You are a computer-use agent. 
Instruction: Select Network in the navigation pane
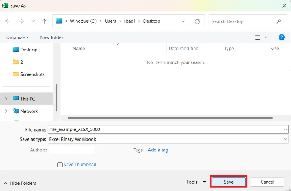(x=25, y=111)
